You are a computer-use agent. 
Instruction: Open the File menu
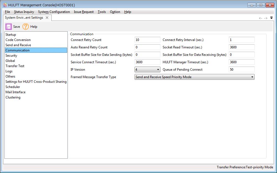pos(7,12)
